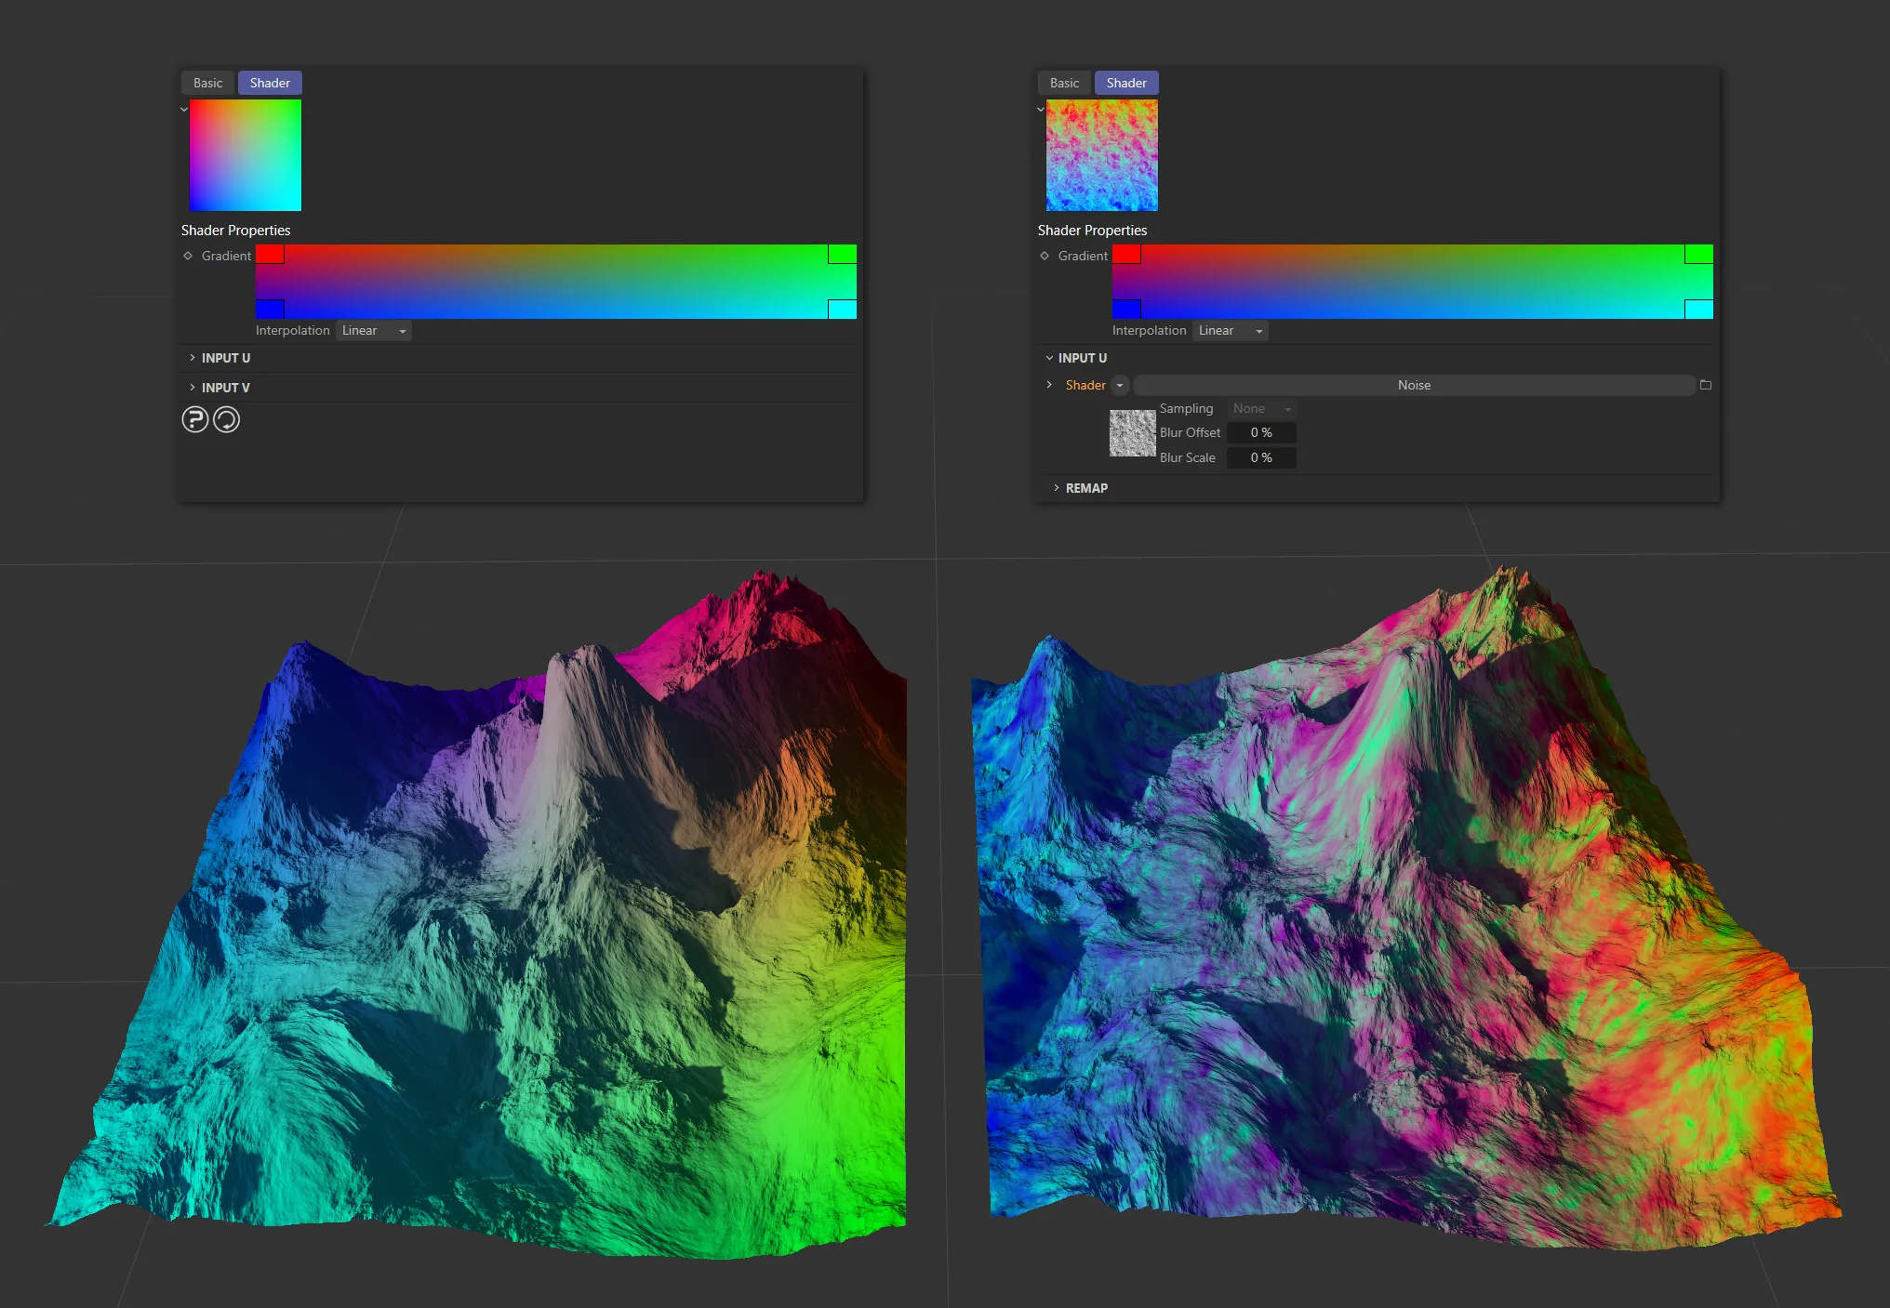This screenshot has width=1890, height=1308.
Task: Click the Blur Offset value field
Action: click(1261, 432)
